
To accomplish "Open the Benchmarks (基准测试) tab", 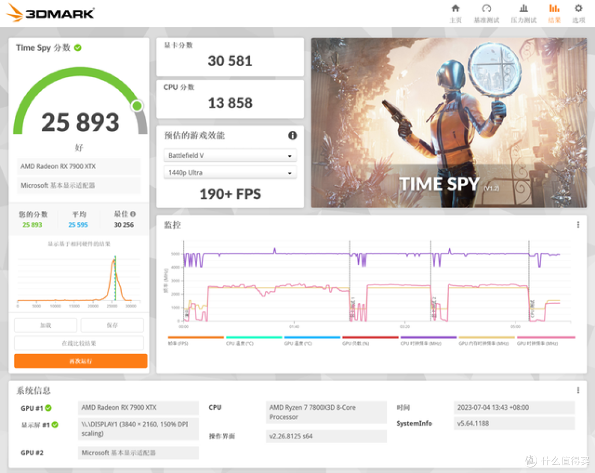I will point(486,13).
